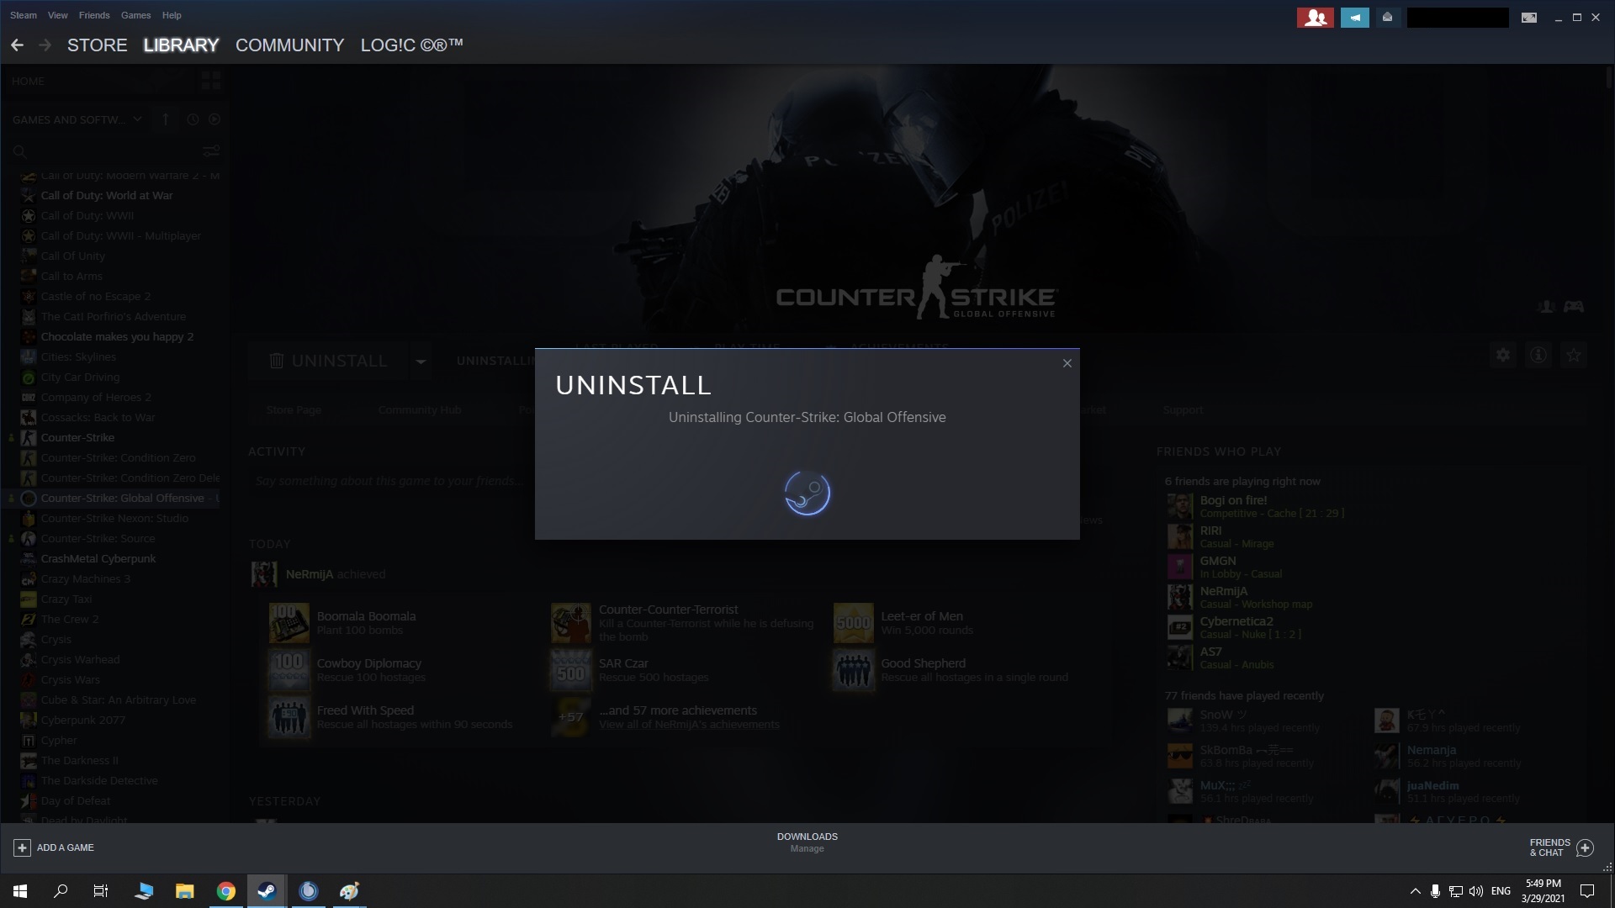Open Friends & Chat from the top bar
The height and width of the screenshot is (908, 1615).
pyautogui.click(x=1552, y=847)
